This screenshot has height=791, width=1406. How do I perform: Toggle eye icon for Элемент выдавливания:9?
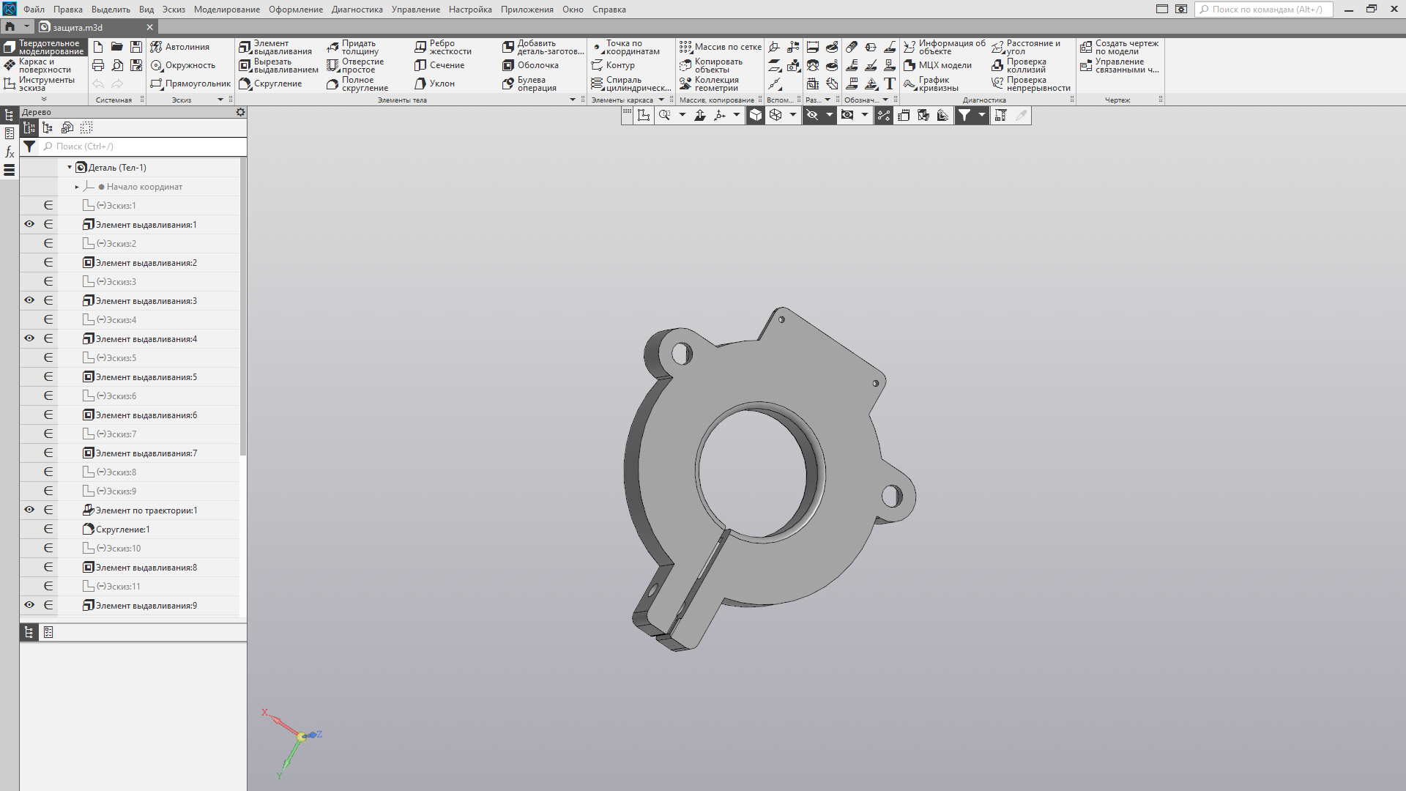pos(29,606)
